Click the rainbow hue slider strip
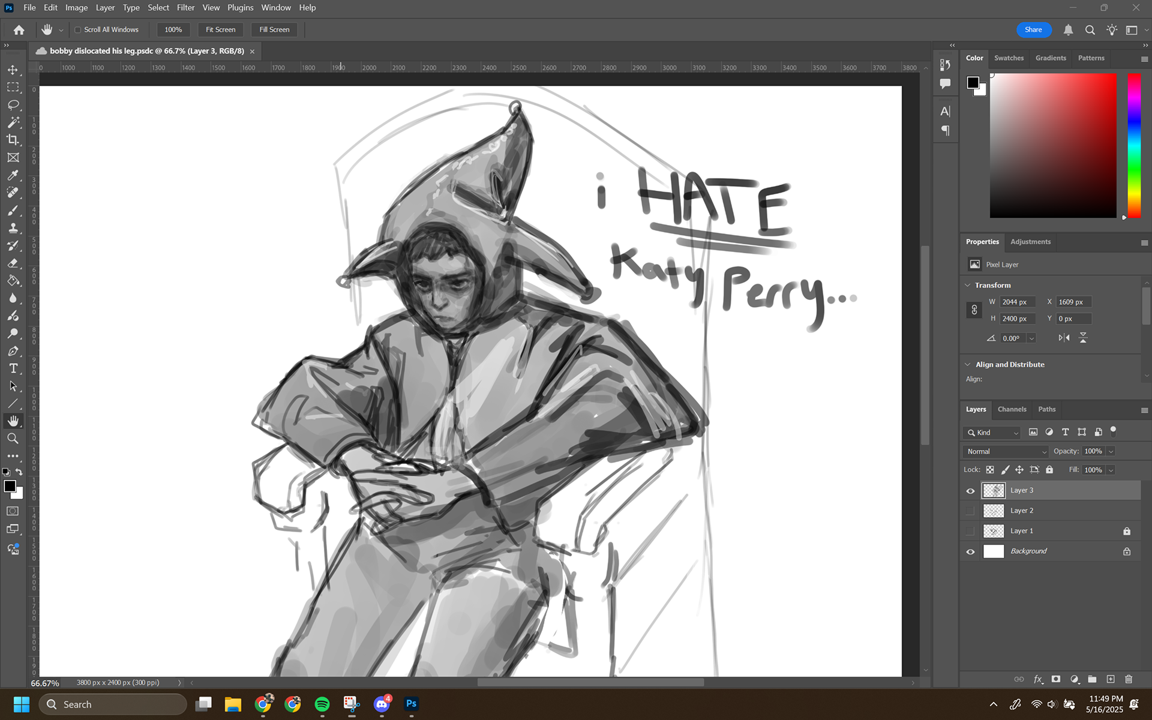 [x=1133, y=145]
